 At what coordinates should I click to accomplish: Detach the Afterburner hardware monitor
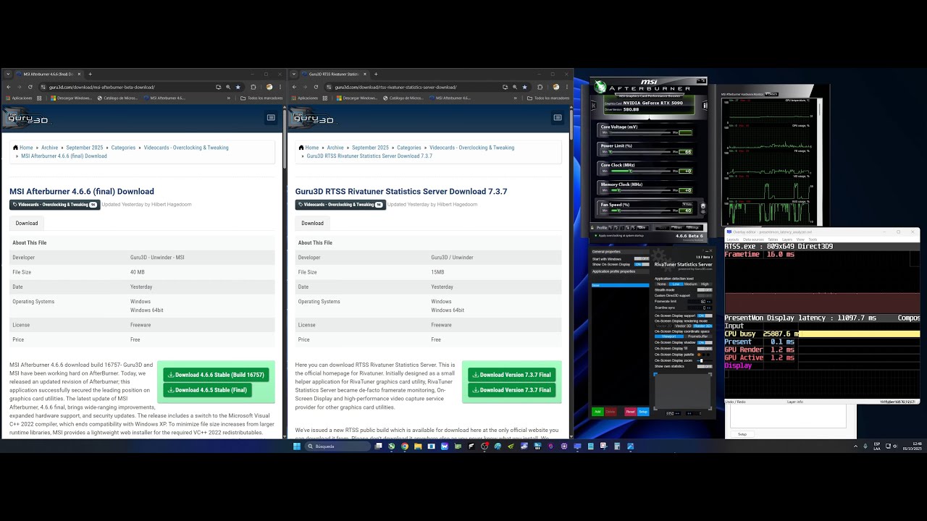(771, 94)
